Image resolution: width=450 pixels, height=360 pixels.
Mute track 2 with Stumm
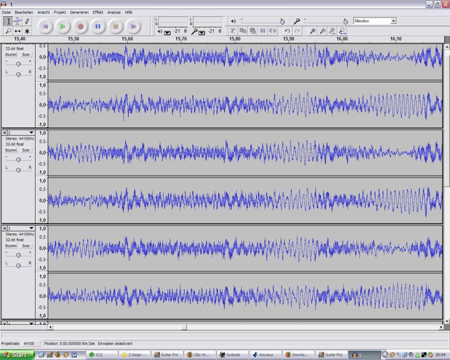pos(11,150)
